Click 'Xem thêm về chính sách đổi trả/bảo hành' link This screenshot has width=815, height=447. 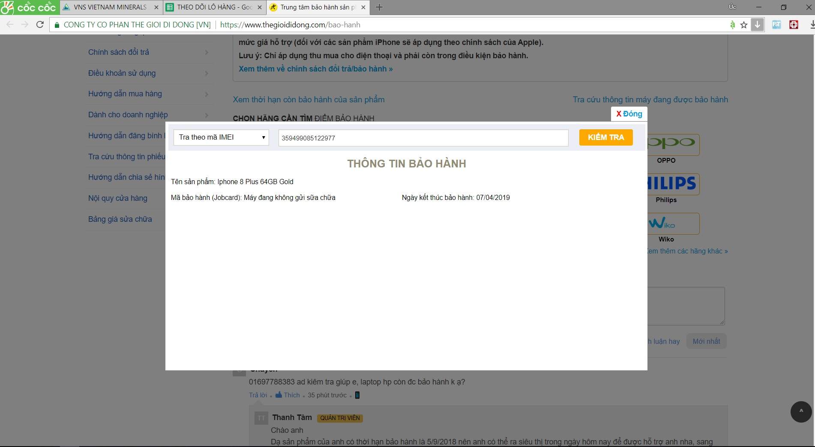point(315,69)
